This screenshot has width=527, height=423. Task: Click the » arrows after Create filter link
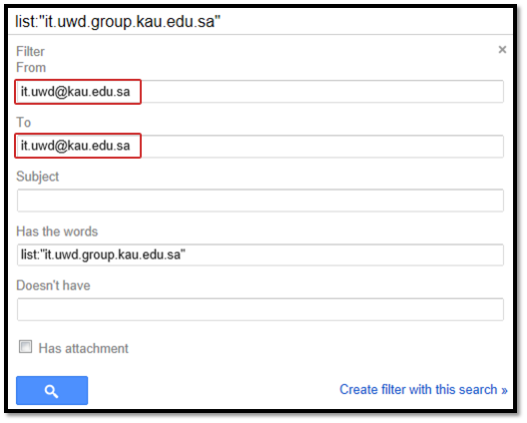point(504,390)
